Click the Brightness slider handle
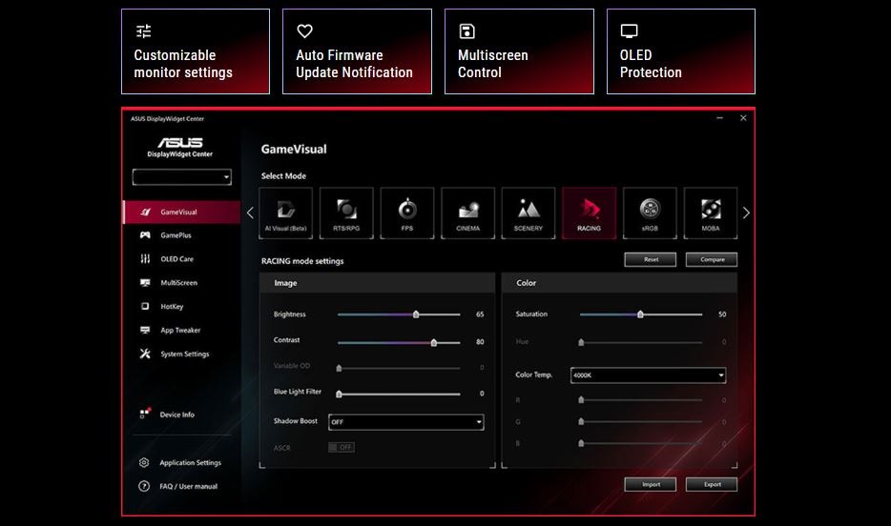 pos(416,314)
